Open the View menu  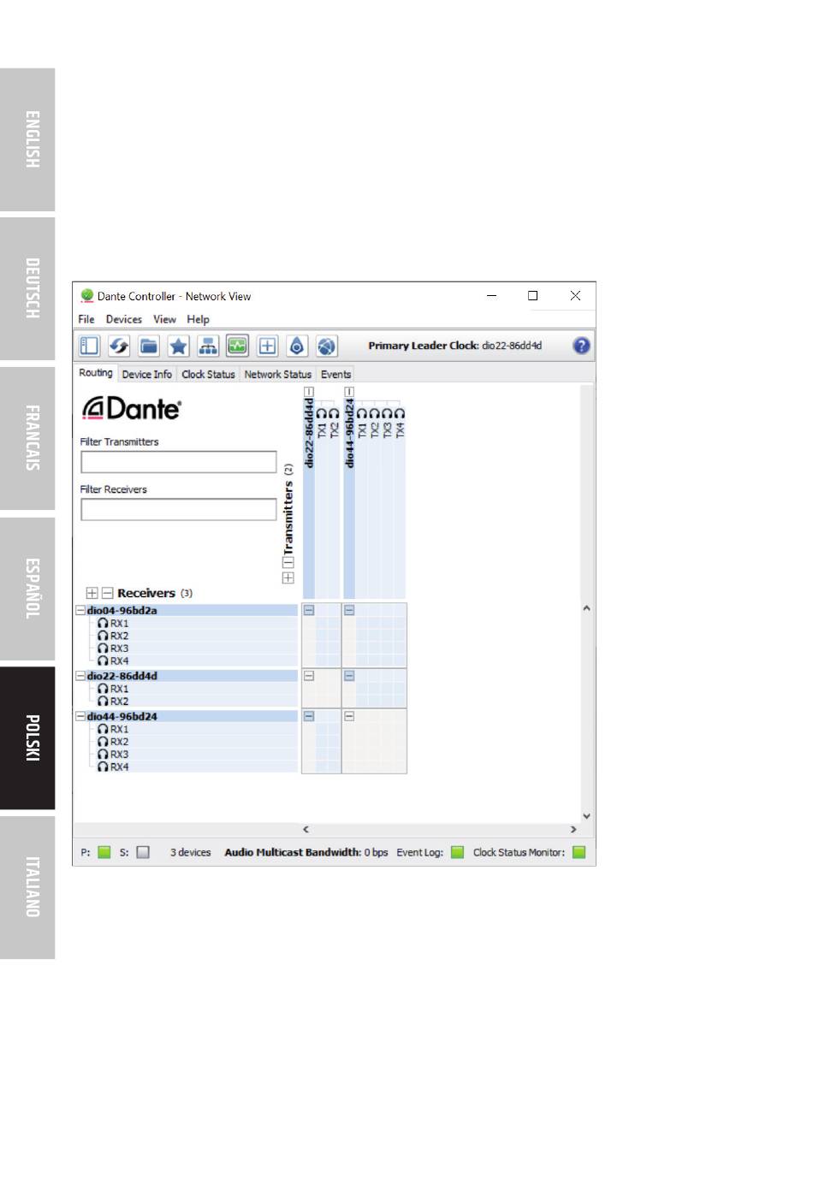pyautogui.click(x=164, y=319)
